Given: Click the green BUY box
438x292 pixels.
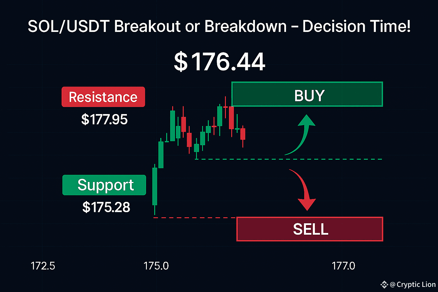Looking at the screenshot, I should 307,94.
